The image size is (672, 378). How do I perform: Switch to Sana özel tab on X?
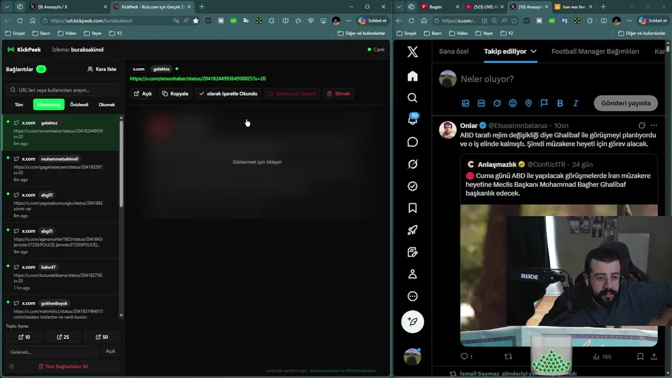(454, 51)
